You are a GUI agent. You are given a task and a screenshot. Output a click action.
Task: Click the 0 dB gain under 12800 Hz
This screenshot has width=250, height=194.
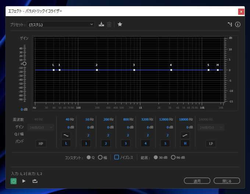[170, 127]
